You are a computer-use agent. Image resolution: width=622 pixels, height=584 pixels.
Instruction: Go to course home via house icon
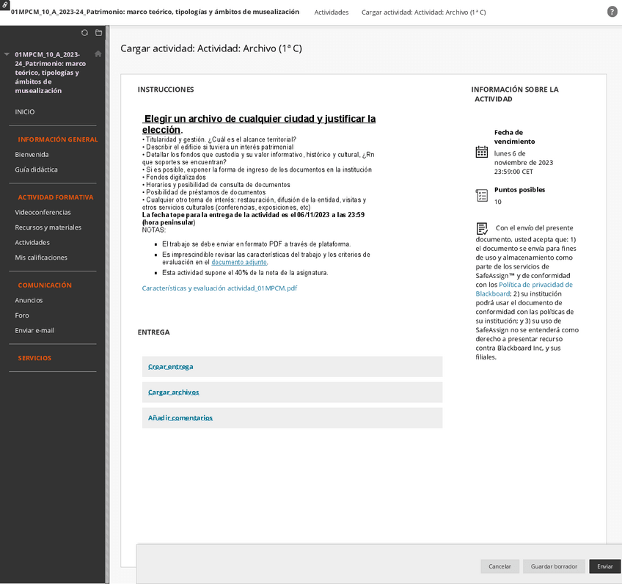[98, 54]
